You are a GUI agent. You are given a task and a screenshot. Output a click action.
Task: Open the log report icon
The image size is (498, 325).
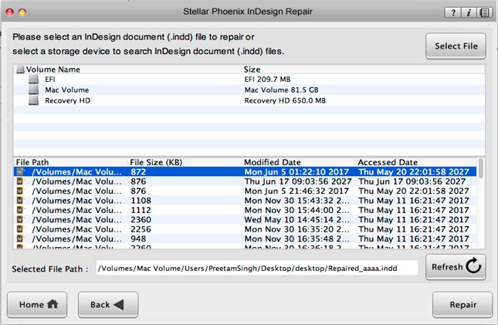coord(484,12)
